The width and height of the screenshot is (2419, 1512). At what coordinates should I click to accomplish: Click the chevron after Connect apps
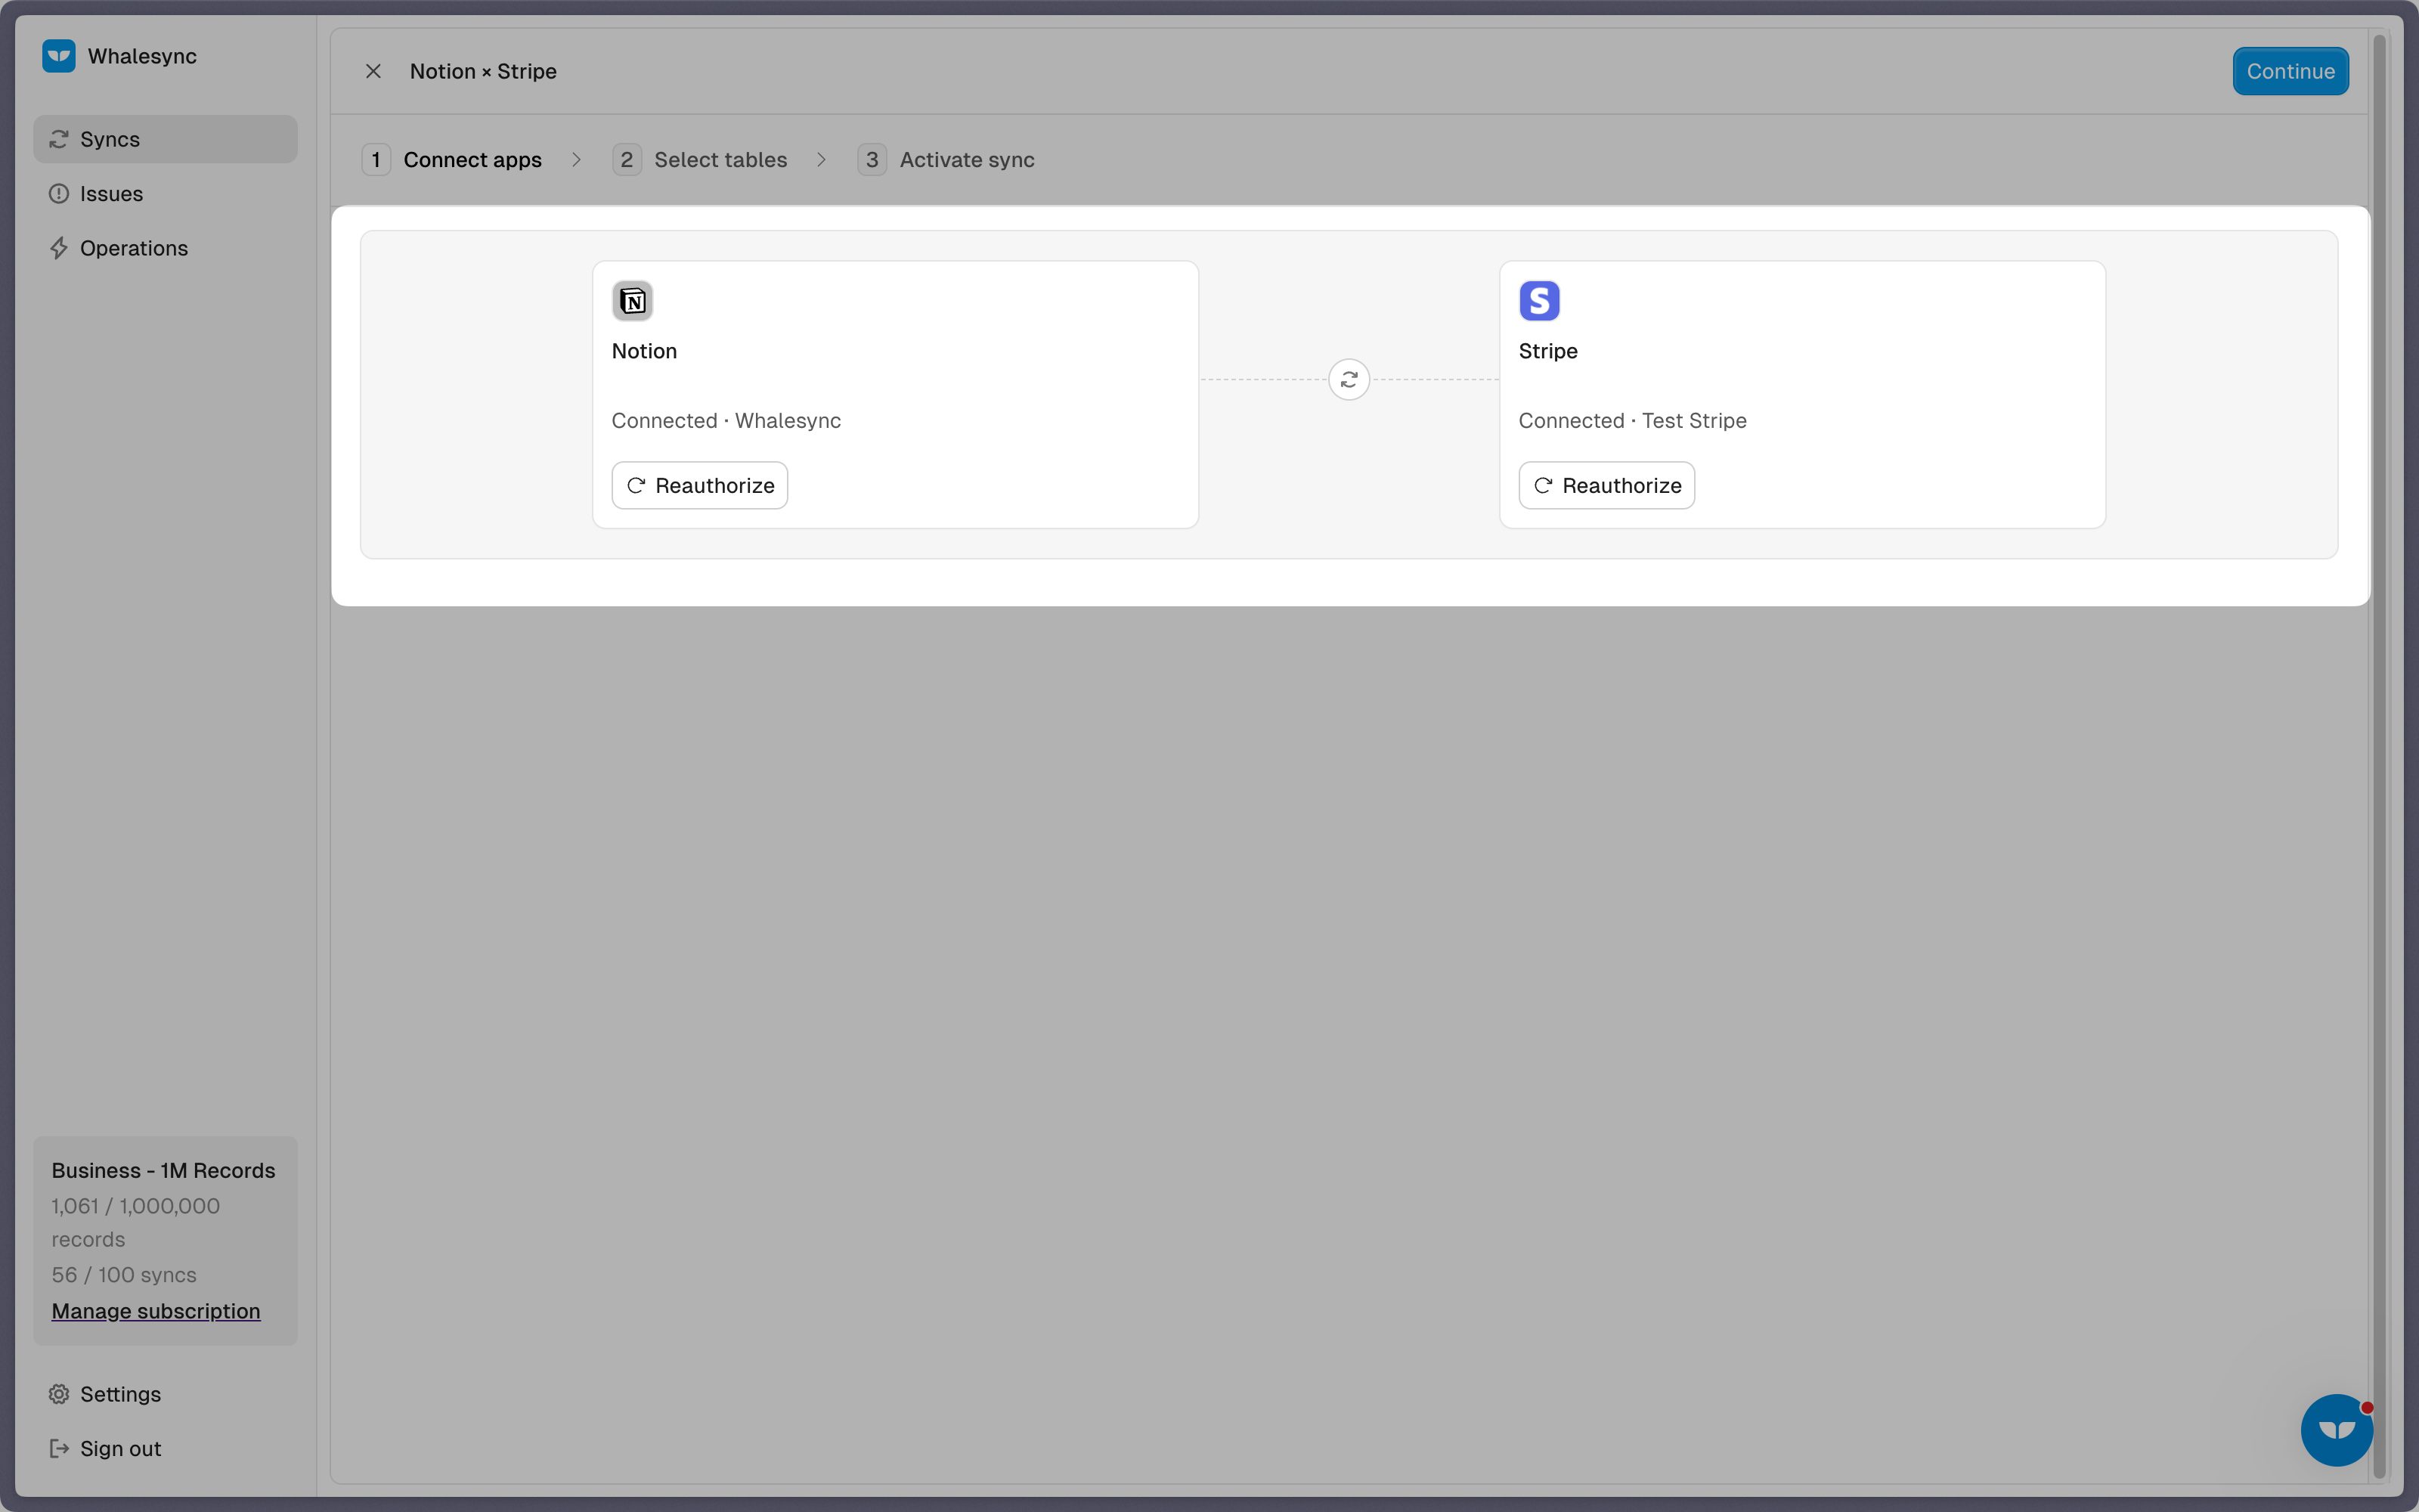[x=577, y=160]
